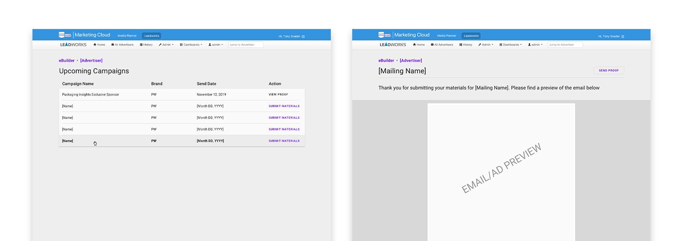
Task: Open the Dashboards dropdown on the Mailing Name page
Action: click(511, 45)
